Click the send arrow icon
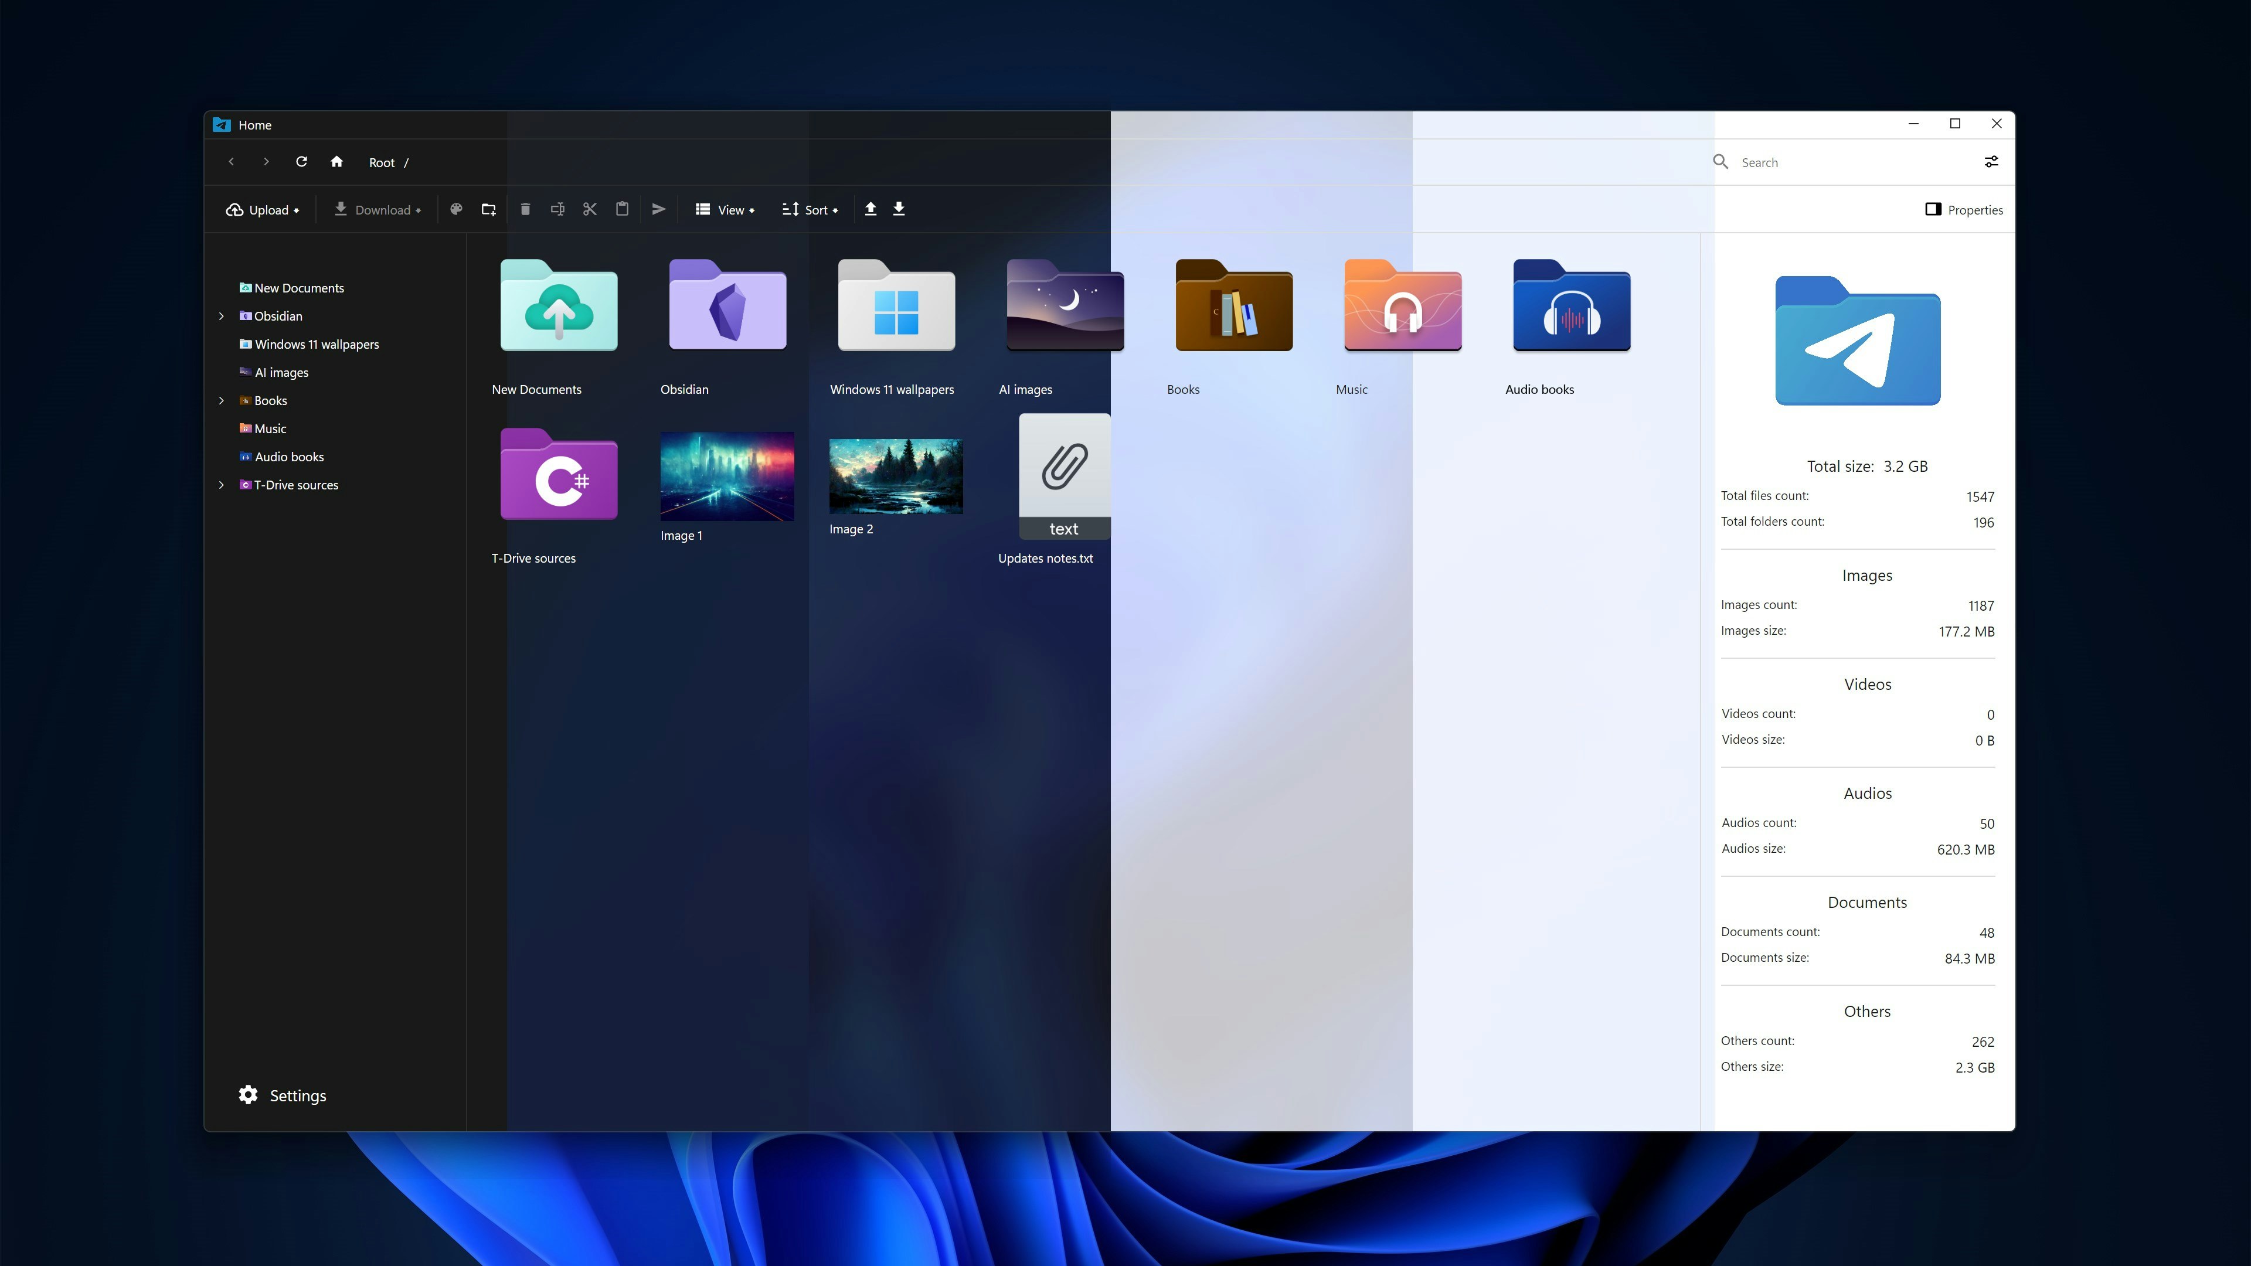The image size is (2251, 1266). [x=659, y=210]
